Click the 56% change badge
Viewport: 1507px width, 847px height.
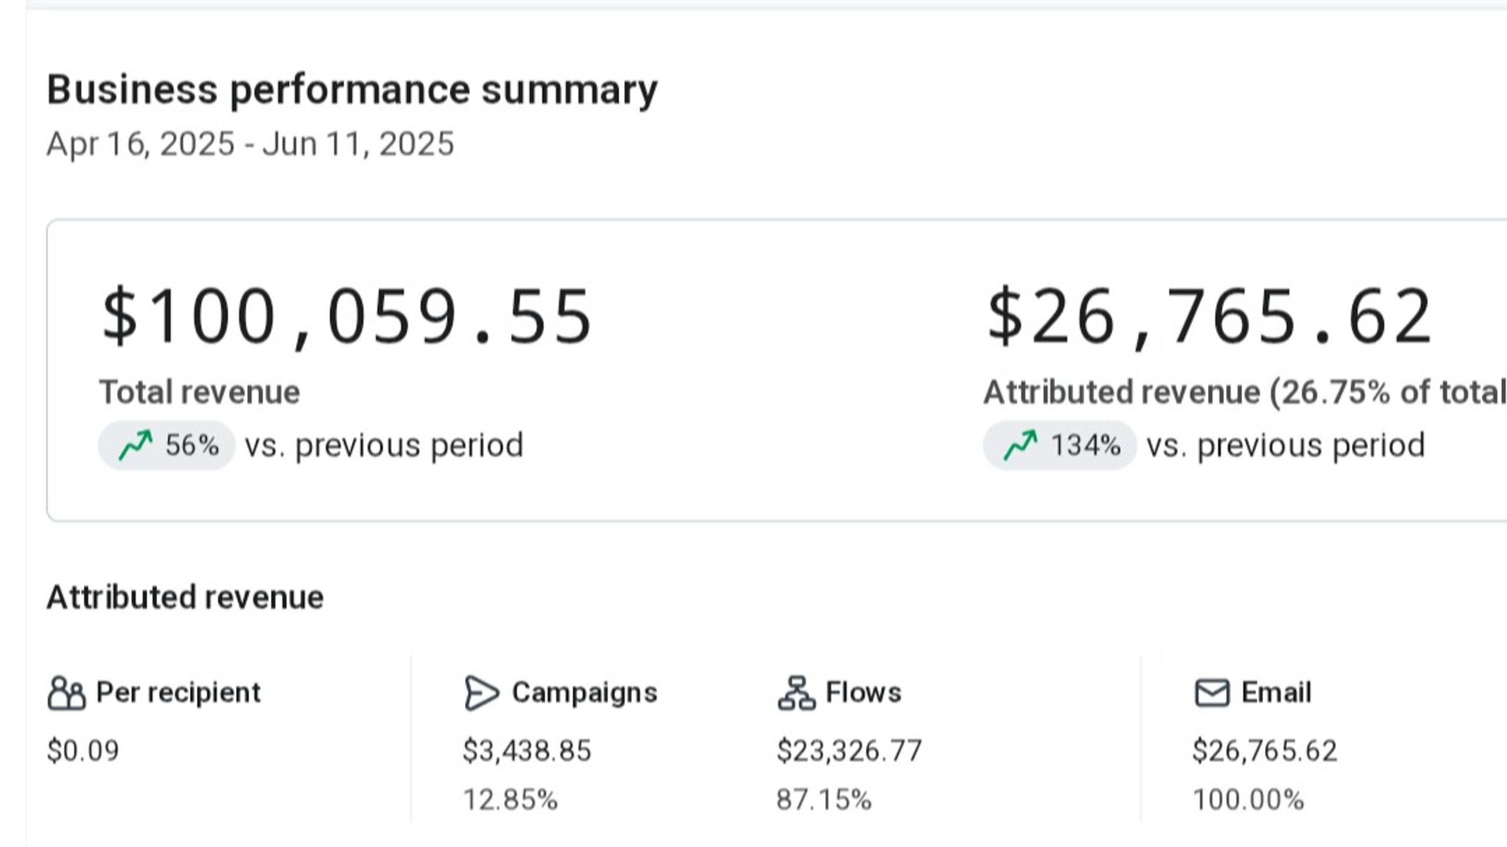coord(167,445)
